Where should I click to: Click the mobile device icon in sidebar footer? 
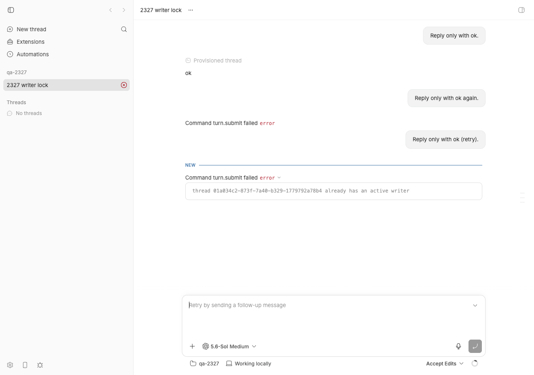point(25,365)
